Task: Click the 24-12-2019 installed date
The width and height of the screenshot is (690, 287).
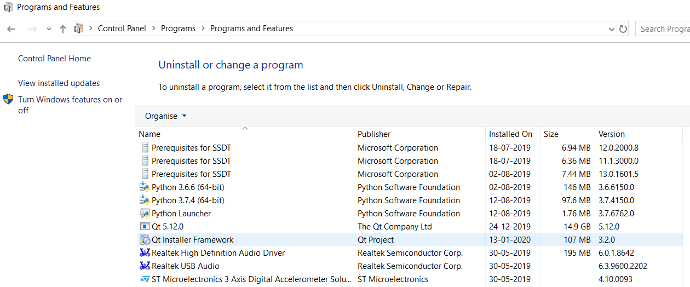Action: [x=510, y=227]
